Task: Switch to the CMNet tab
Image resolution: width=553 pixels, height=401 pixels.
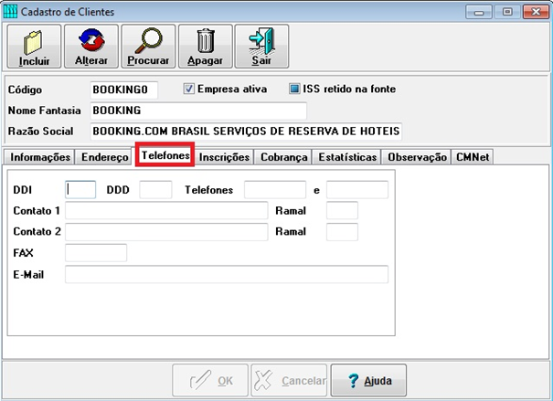Action: [473, 157]
